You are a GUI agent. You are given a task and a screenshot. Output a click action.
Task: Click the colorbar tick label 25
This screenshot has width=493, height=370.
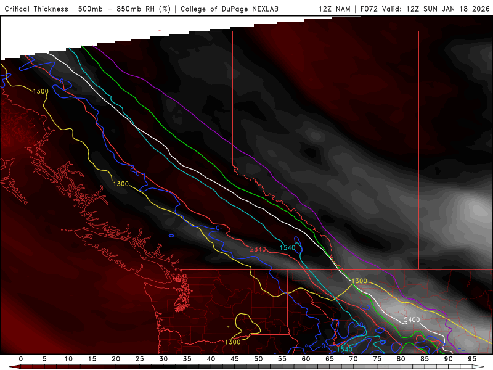pos(140,359)
